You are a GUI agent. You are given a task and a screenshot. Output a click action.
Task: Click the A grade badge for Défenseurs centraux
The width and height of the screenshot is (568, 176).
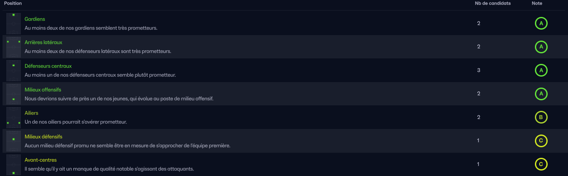click(x=541, y=70)
